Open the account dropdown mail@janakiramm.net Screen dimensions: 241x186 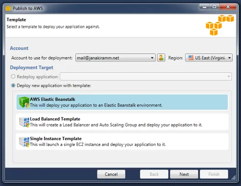click(x=115, y=58)
